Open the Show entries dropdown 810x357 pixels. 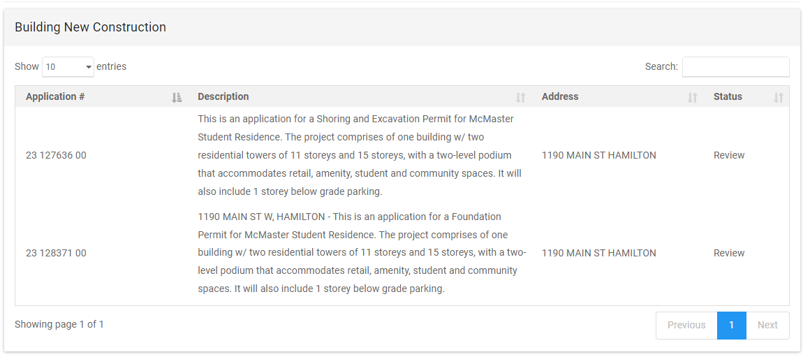68,67
